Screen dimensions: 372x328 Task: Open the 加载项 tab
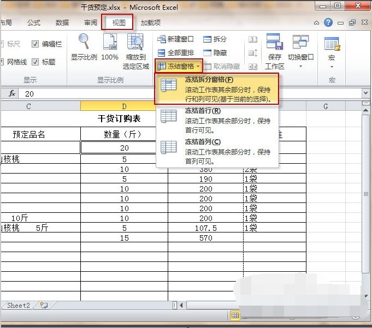click(x=151, y=22)
